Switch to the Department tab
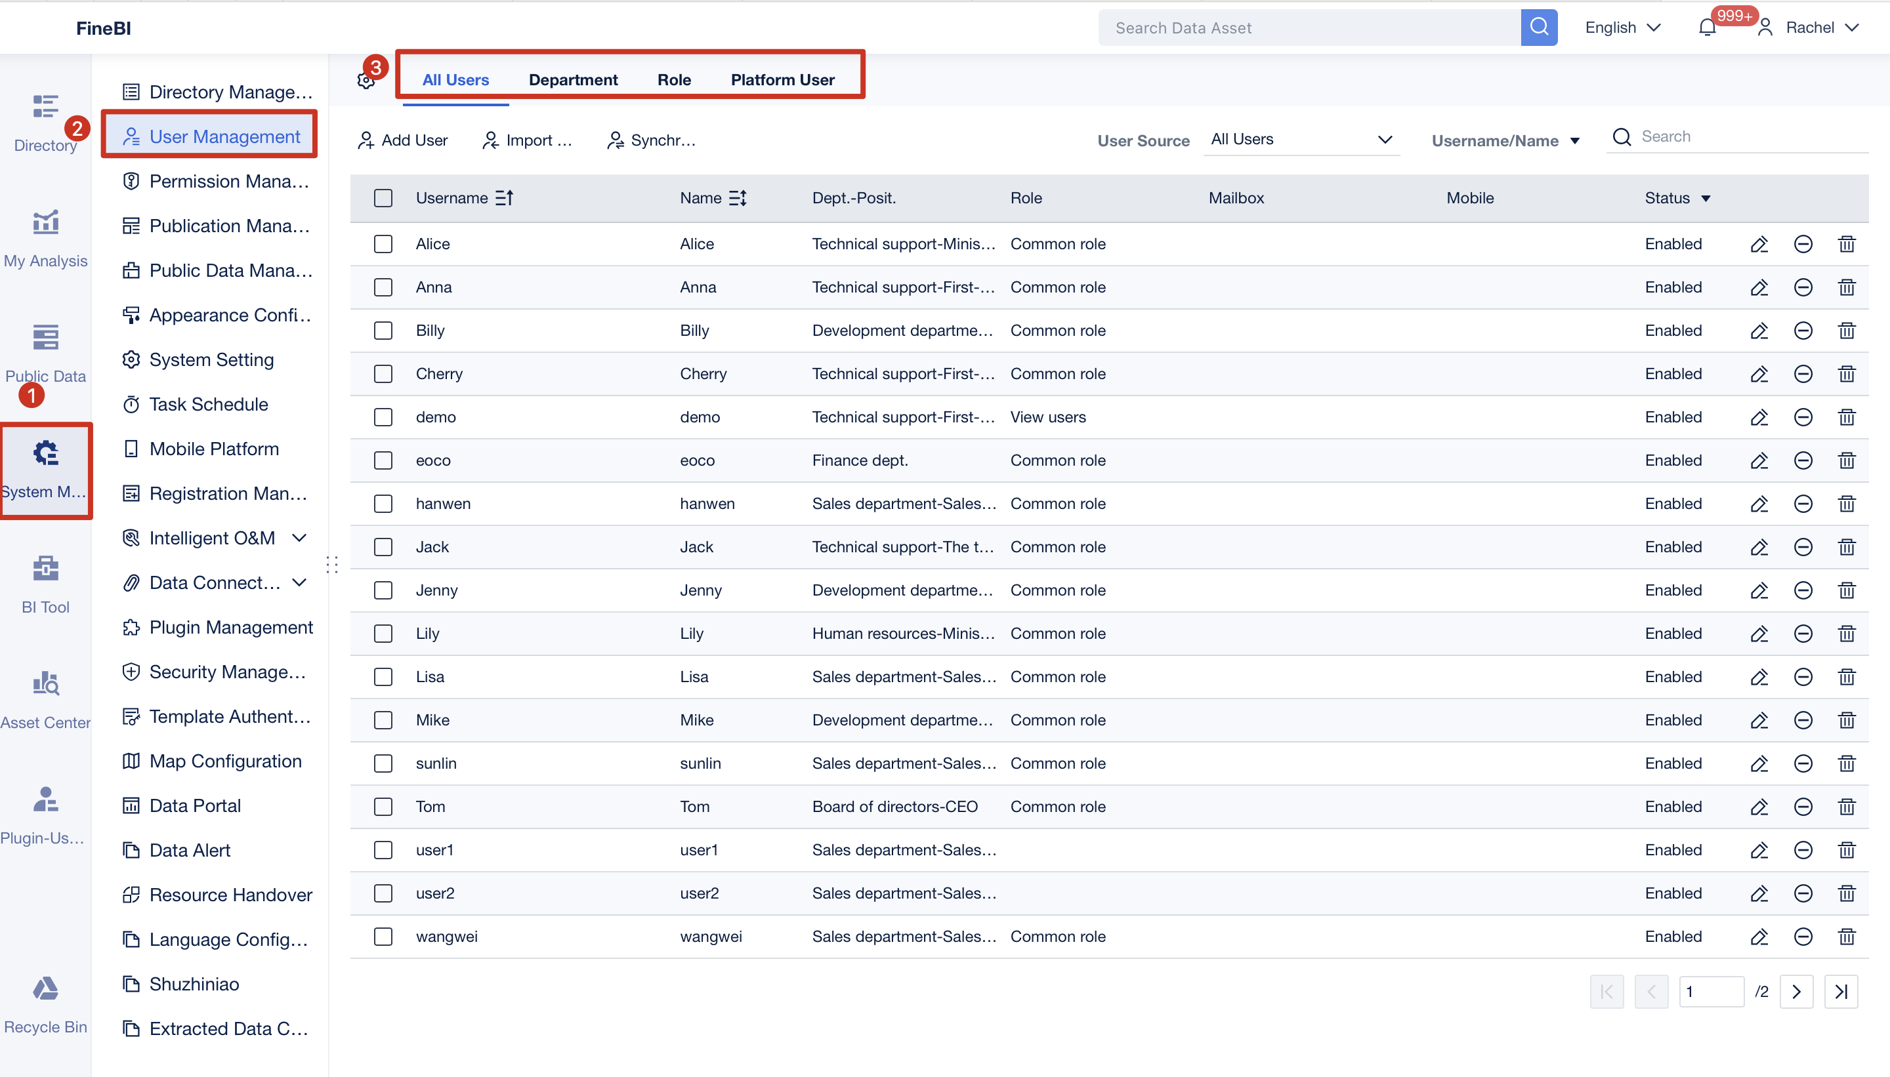This screenshot has width=1890, height=1077. coord(573,79)
